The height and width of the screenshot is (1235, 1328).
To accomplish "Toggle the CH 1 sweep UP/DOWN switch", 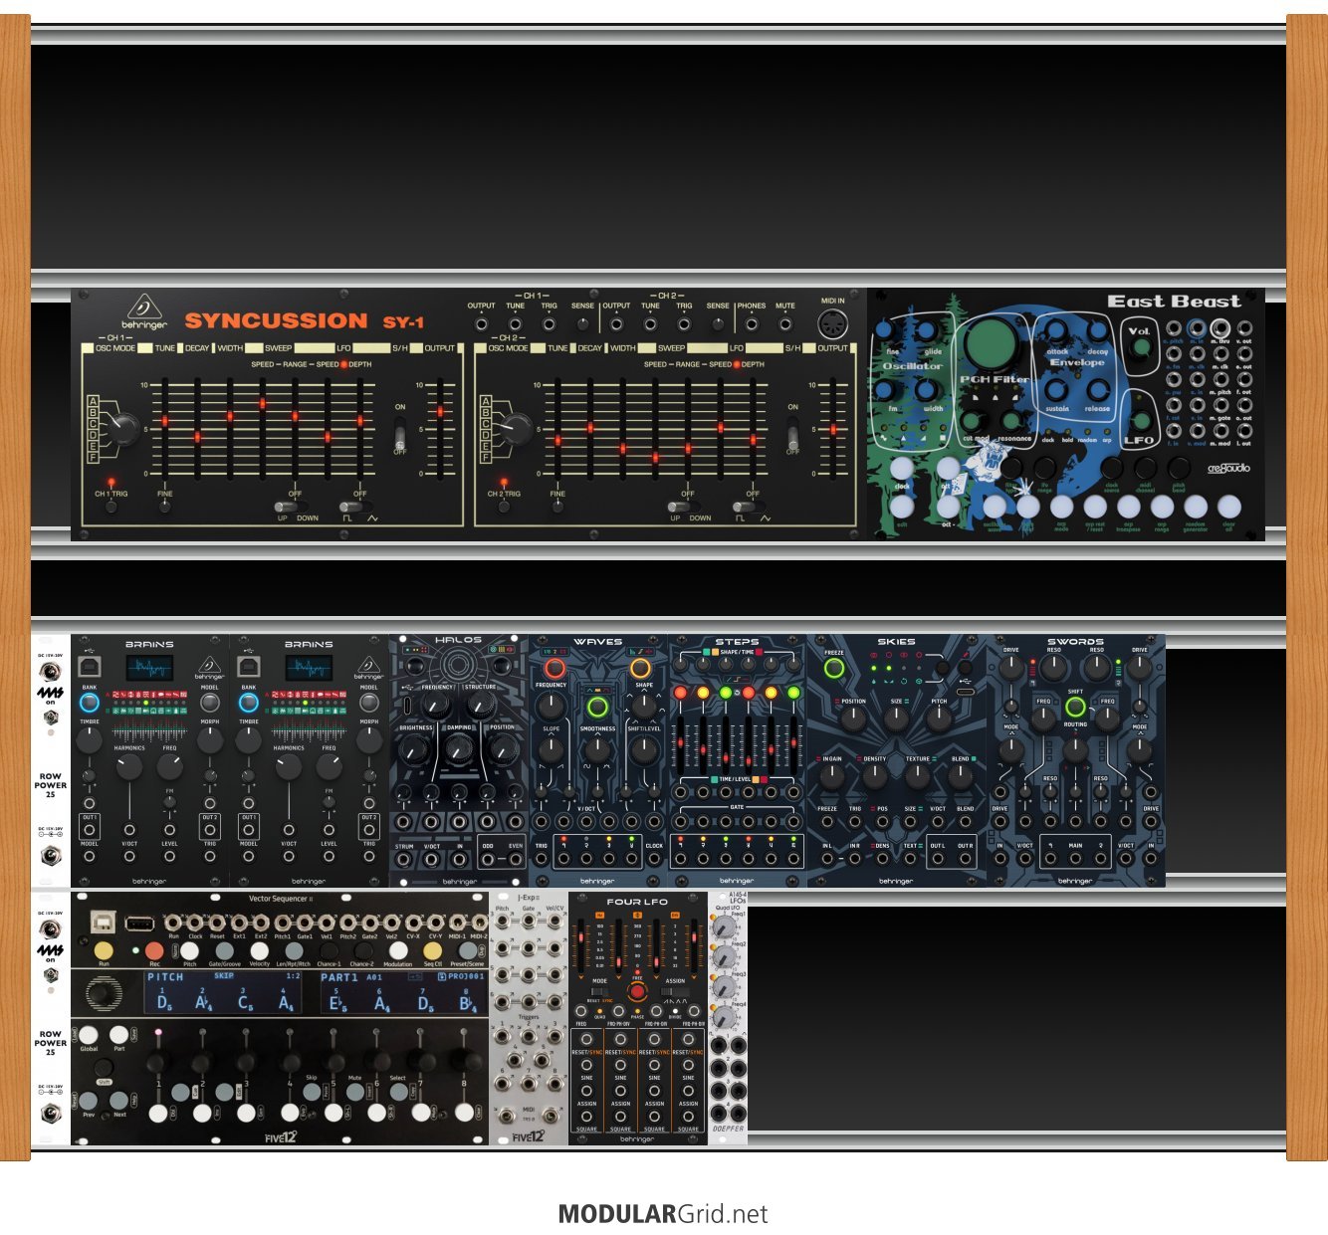I will (290, 507).
